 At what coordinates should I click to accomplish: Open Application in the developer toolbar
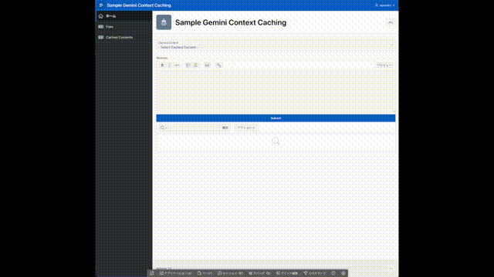(x=176, y=273)
